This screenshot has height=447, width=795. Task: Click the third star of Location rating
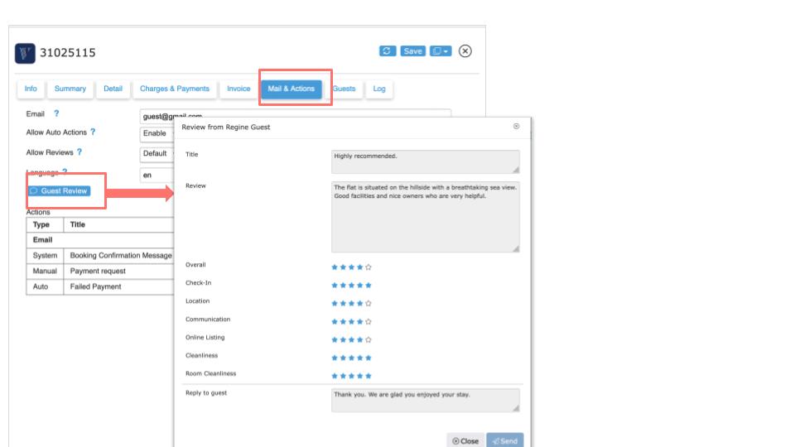click(351, 304)
